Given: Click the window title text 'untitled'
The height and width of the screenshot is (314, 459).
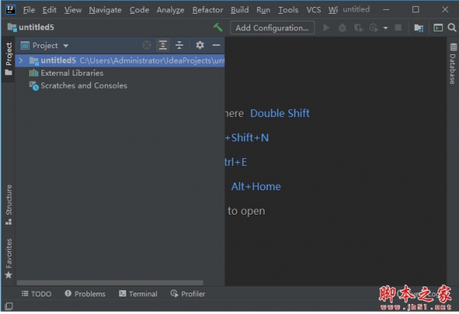Looking at the screenshot, I should click(356, 9).
